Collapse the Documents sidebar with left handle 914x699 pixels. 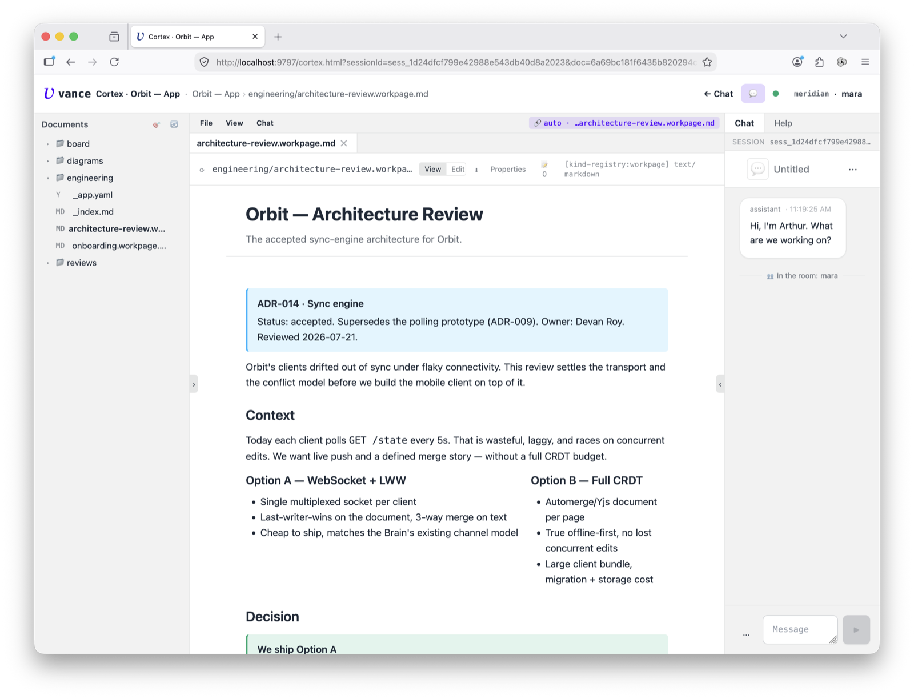click(x=194, y=384)
